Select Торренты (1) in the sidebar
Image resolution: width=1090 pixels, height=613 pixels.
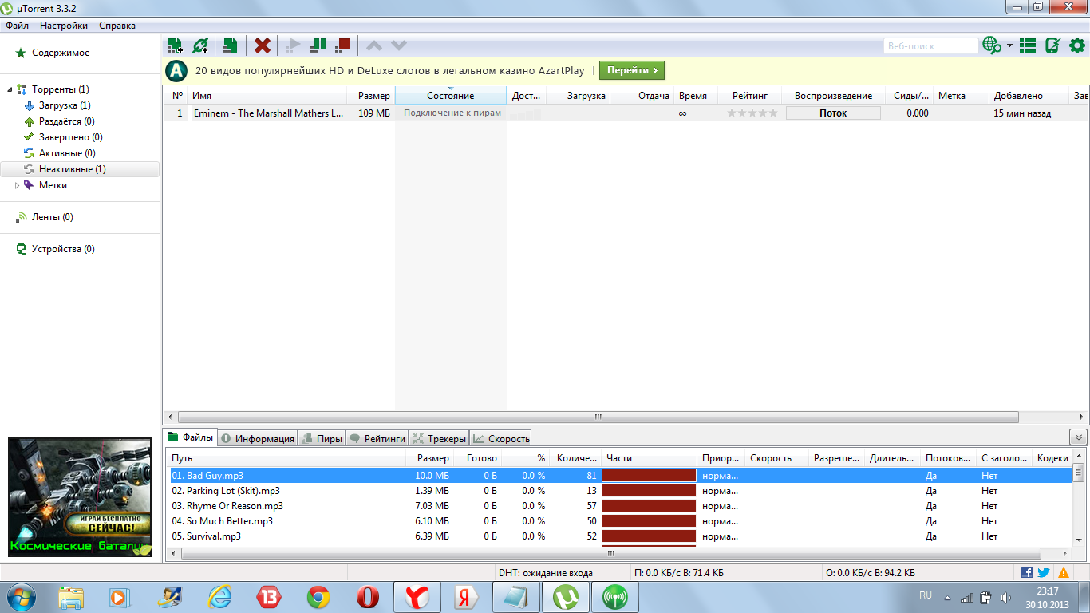[x=61, y=89]
